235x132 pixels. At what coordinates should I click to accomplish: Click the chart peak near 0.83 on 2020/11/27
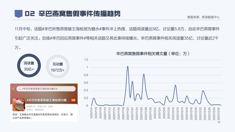144,74
